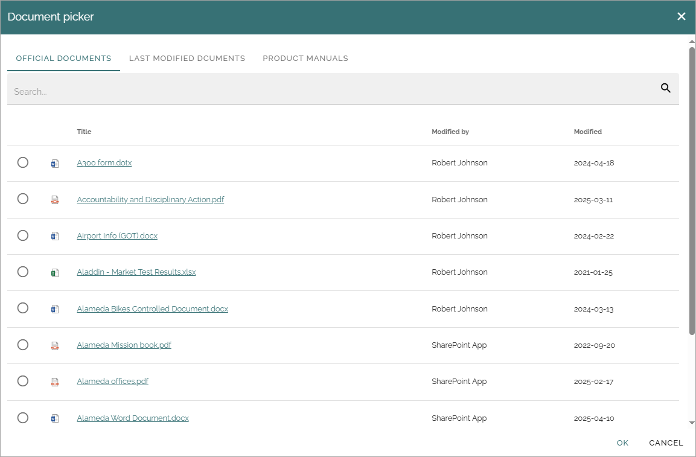
Task: Select radio for Aladdin - Market Test Results.xlsx
Action: pyautogui.click(x=23, y=272)
